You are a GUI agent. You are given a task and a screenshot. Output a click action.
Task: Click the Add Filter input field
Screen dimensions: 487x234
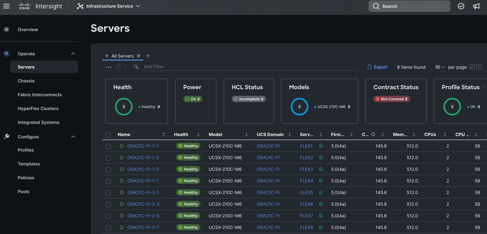(250, 67)
